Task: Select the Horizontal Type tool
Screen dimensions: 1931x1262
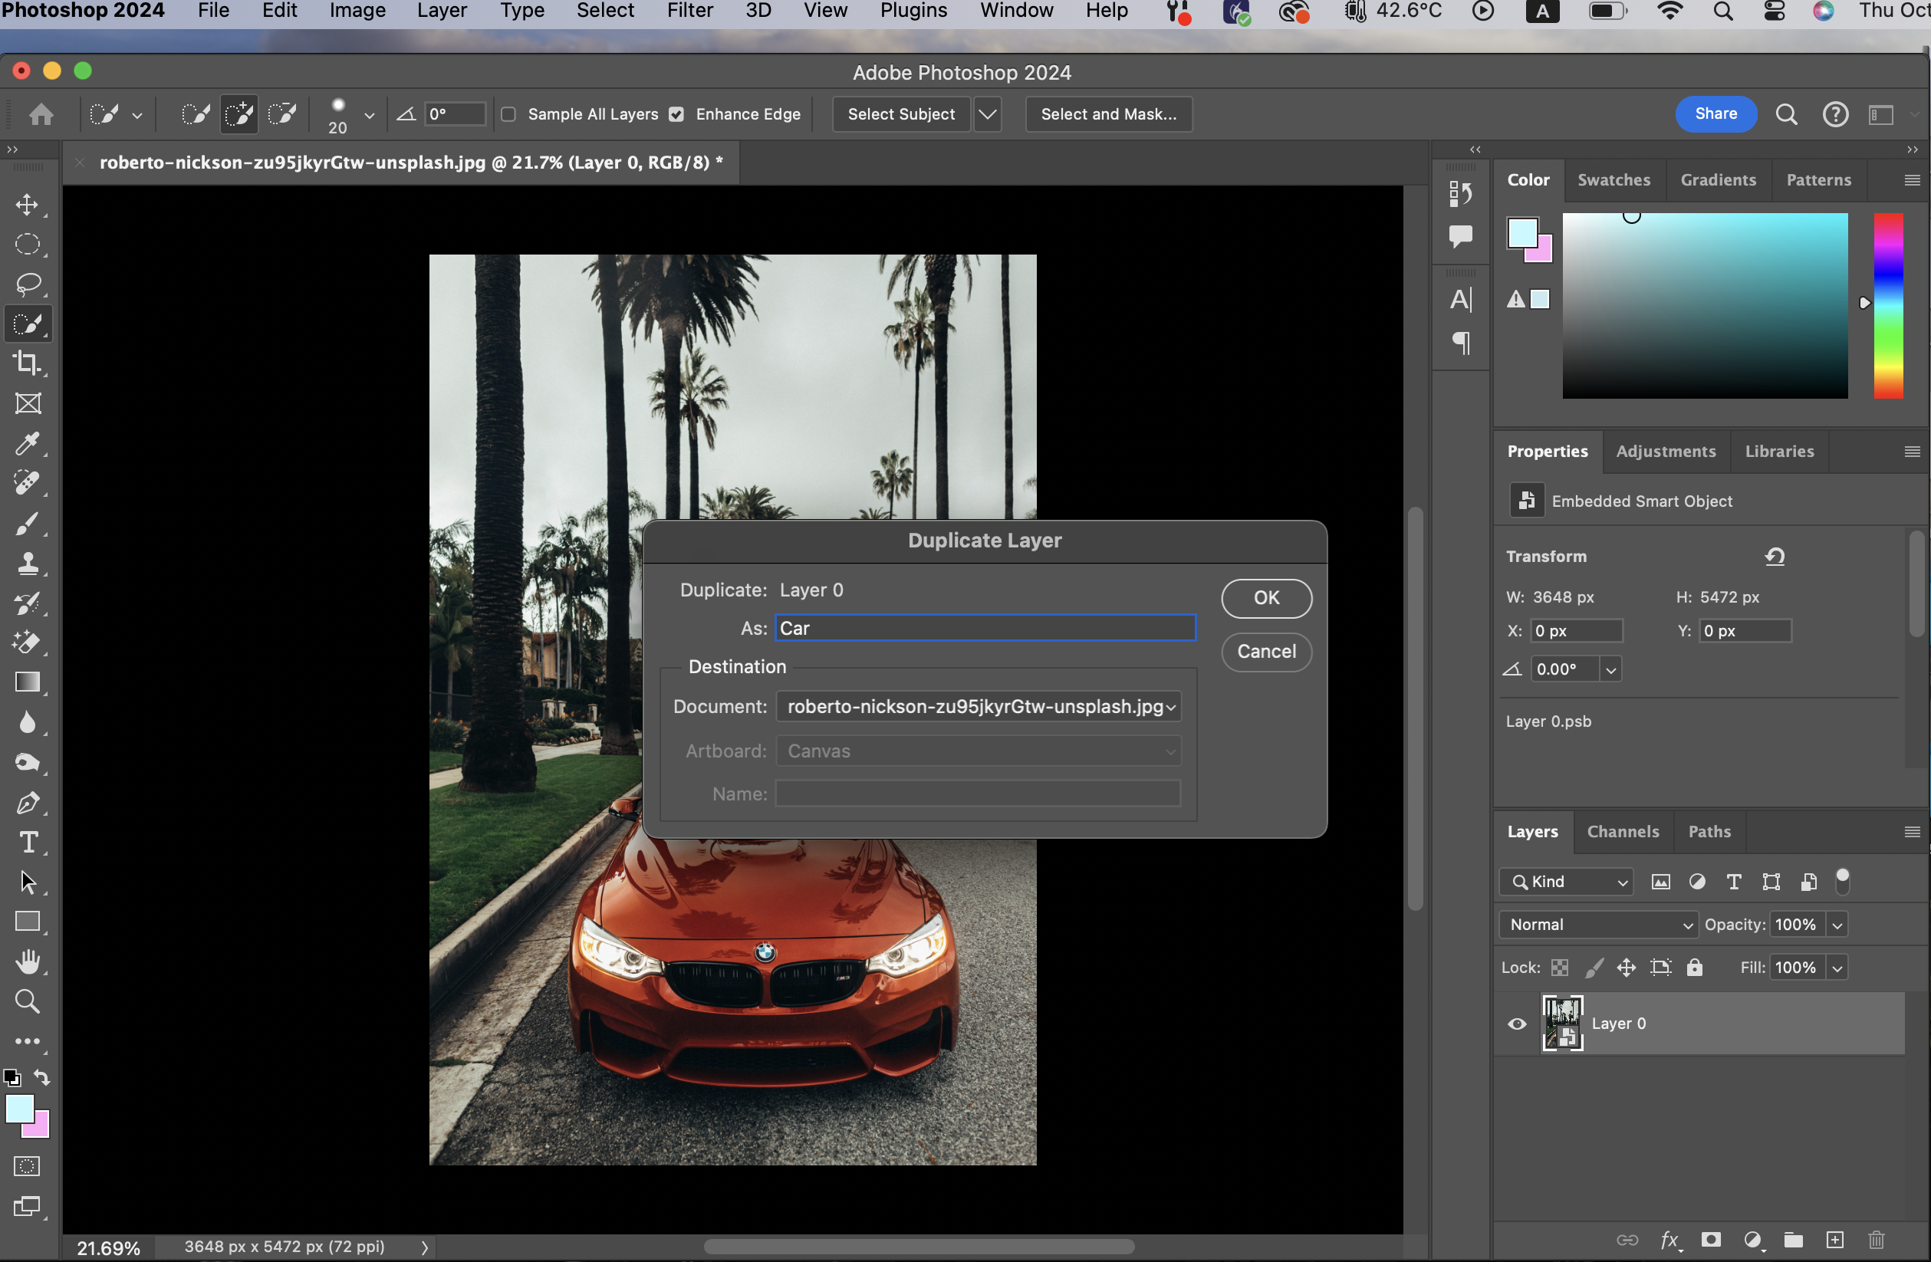Action: click(27, 843)
